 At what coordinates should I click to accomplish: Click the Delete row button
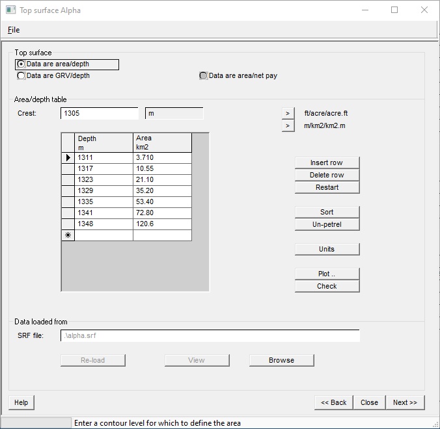tap(327, 175)
